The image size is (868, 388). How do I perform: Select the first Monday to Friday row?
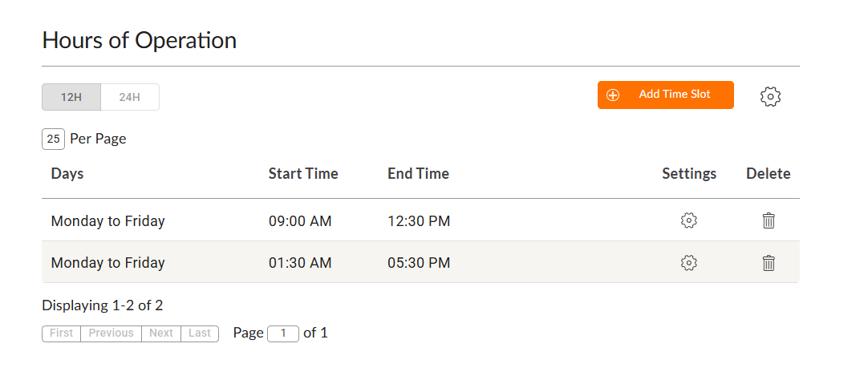coord(107,220)
